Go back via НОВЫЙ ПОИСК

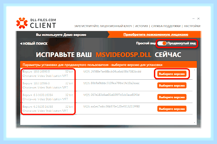34,44
